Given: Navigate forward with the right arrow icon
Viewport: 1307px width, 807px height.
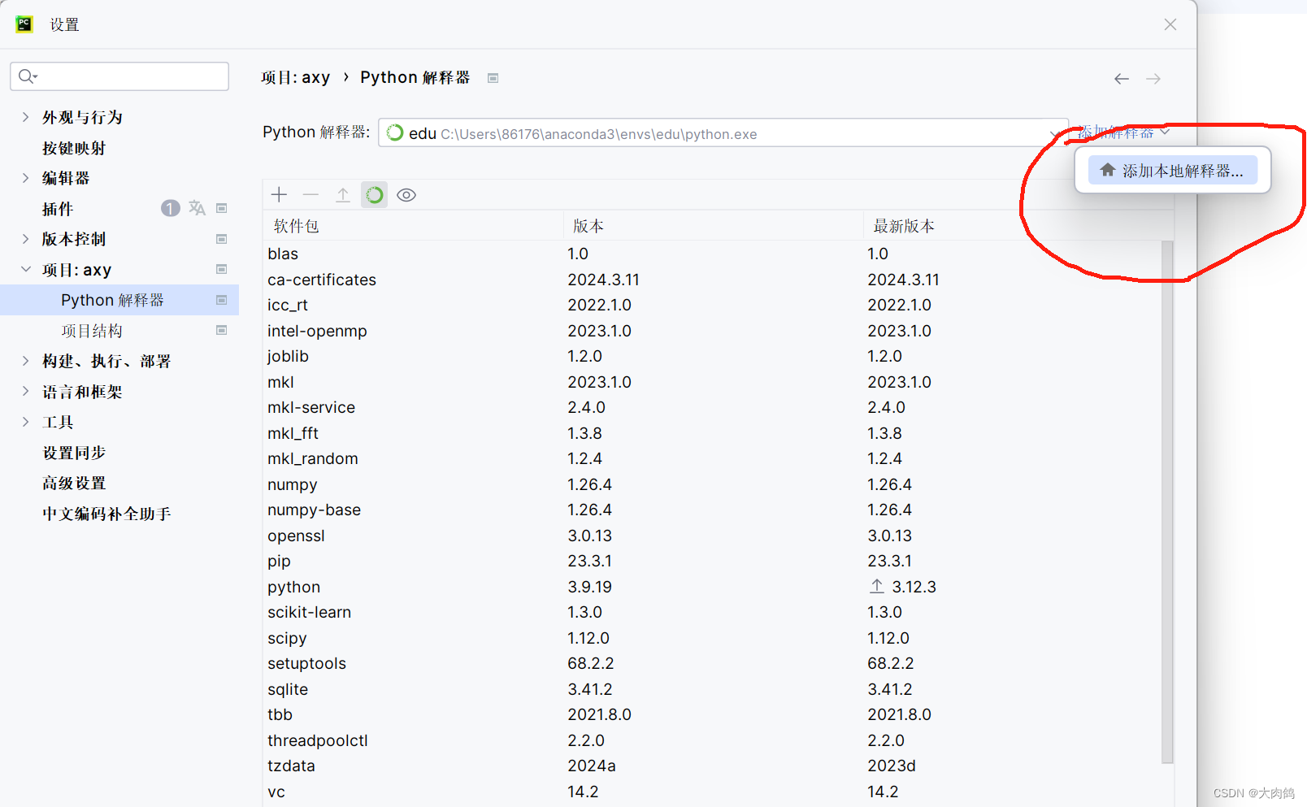Looking at the screenshot, I should pyautogui.click(x=1153, y=78).
